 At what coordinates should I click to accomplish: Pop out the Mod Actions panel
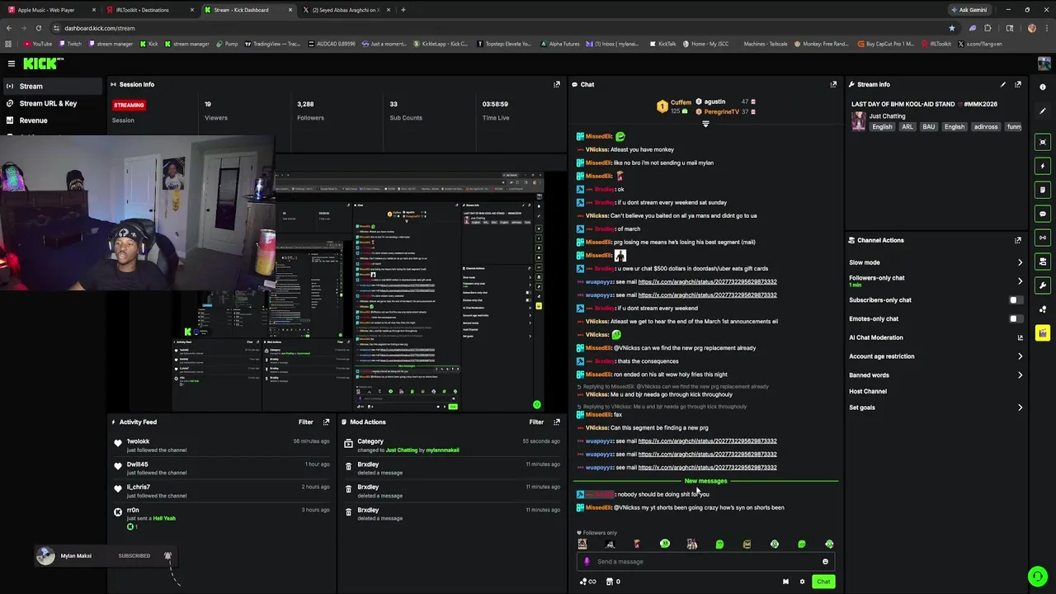point(557,422)
